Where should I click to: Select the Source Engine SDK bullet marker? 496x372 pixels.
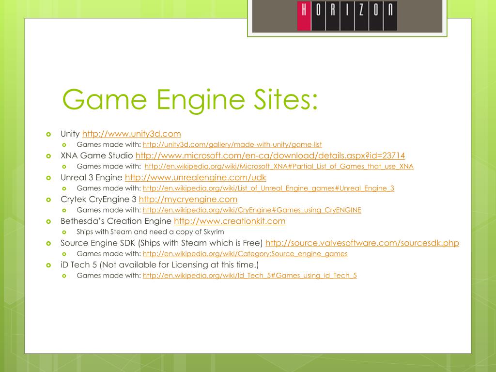click(x=48, y=244)
